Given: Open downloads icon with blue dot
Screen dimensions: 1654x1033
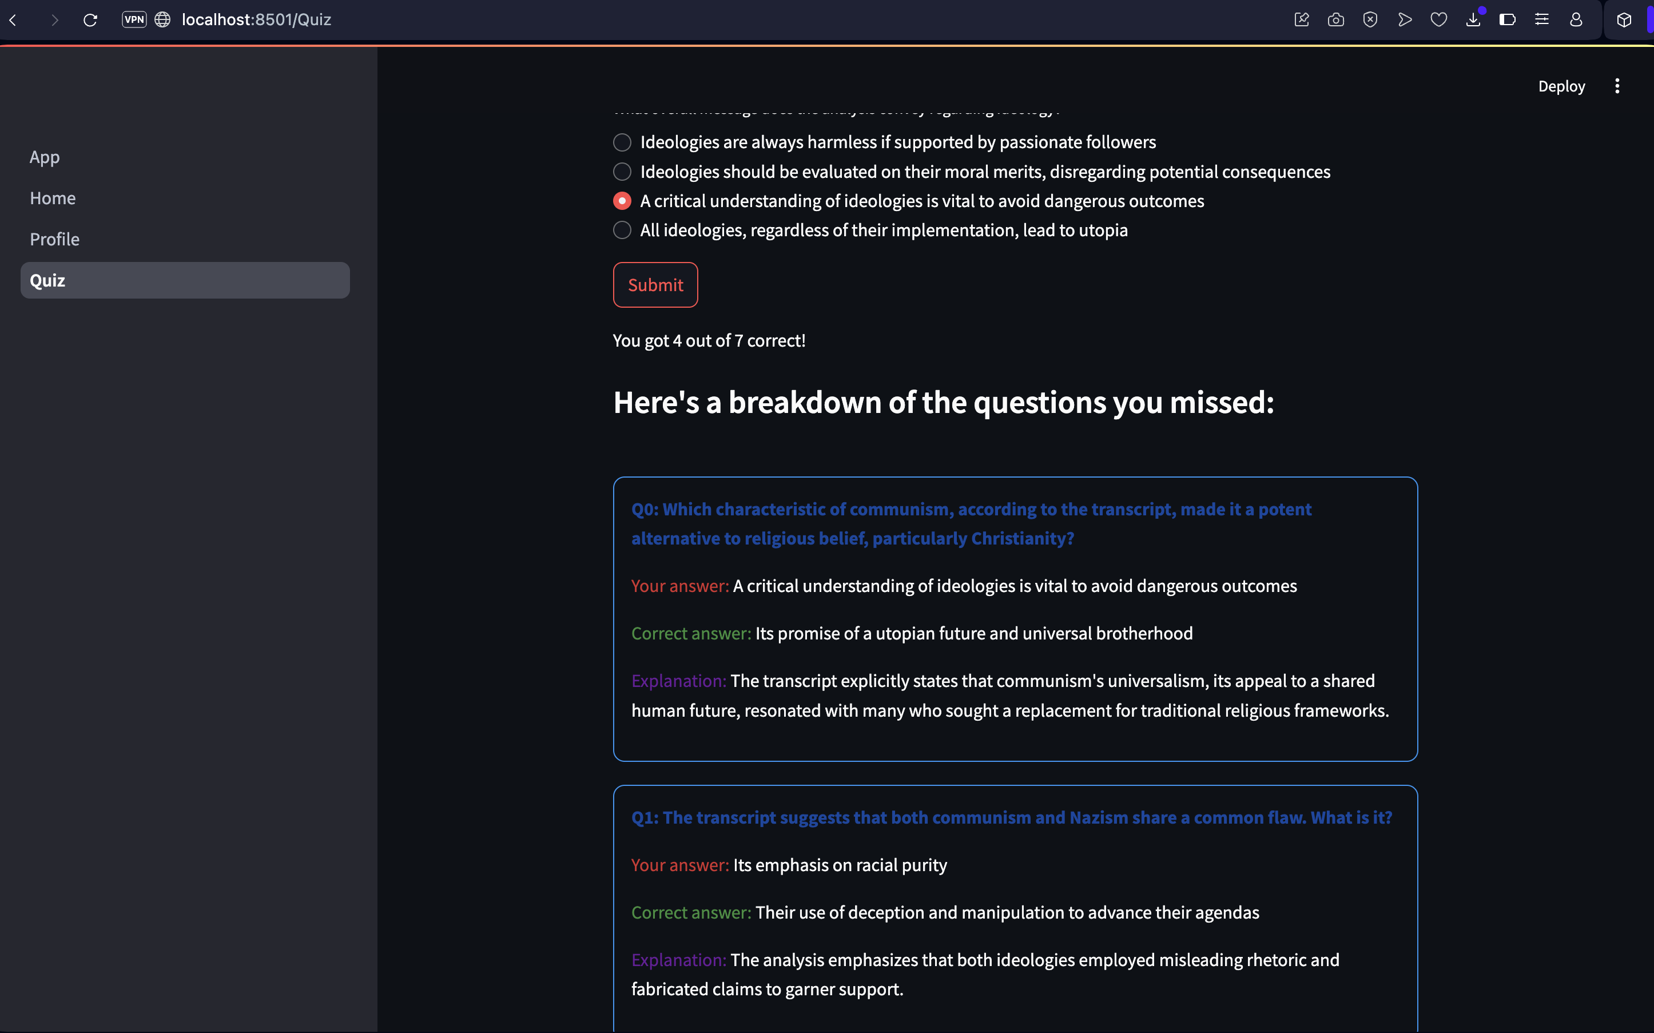Looking at the screenshot, I should [x=1473, y=20].
